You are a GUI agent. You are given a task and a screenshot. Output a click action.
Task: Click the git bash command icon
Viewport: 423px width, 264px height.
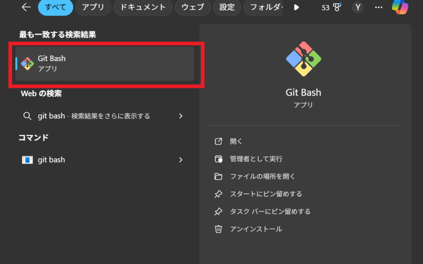point(27,160)
